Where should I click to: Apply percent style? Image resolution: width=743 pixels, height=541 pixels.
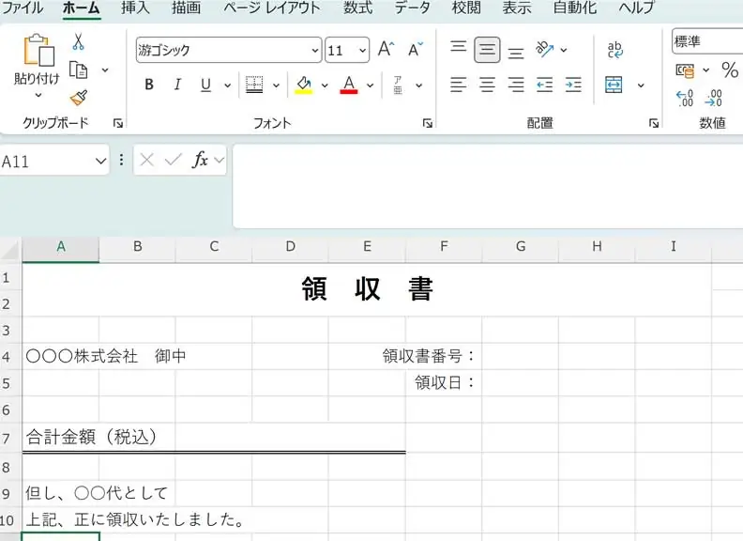tap(730, 70)
